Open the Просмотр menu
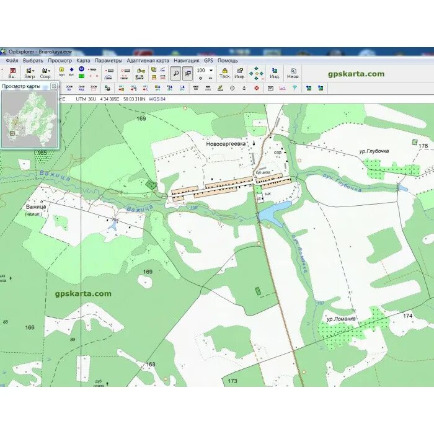The width and height of the screenshot is (434, 434). (60, 60)
